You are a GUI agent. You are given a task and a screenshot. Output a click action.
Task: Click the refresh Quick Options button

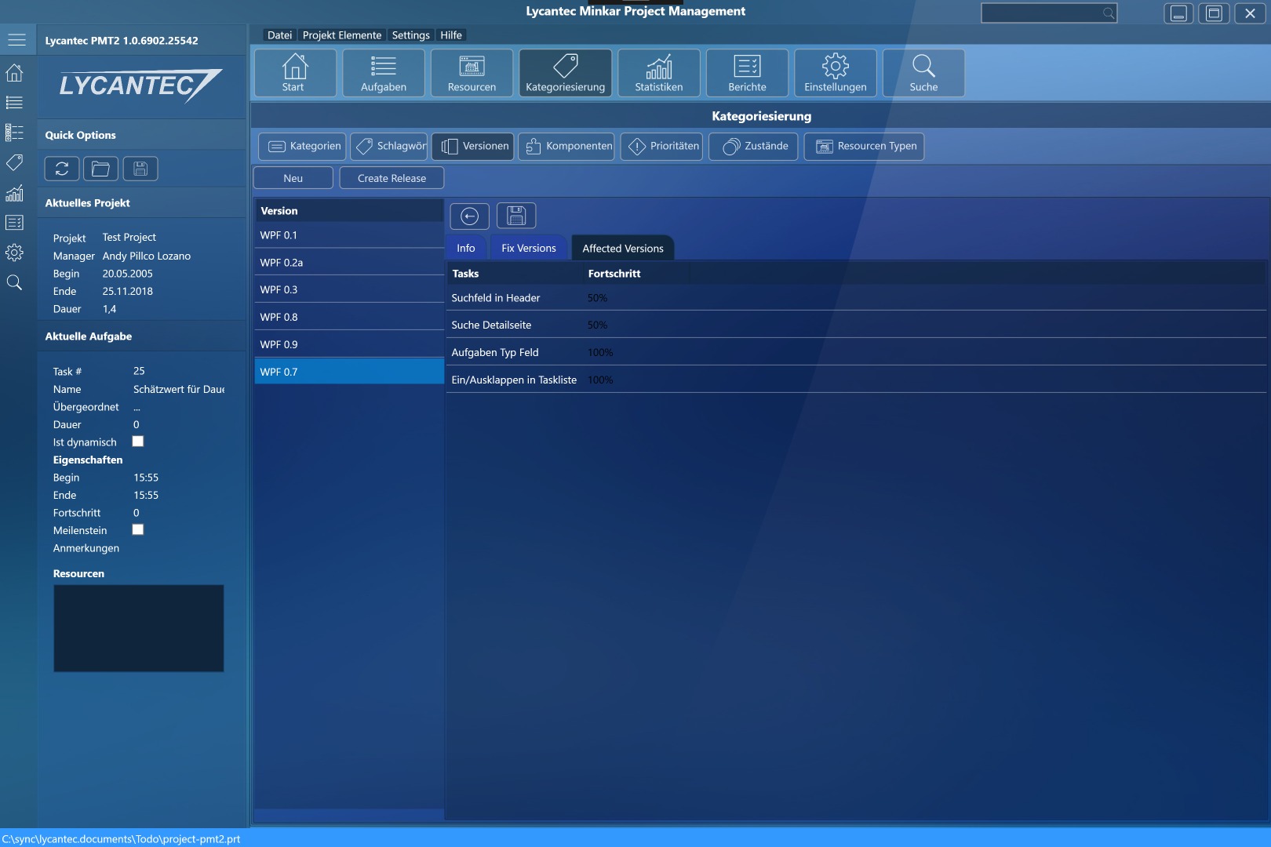(x=62, y=169)
